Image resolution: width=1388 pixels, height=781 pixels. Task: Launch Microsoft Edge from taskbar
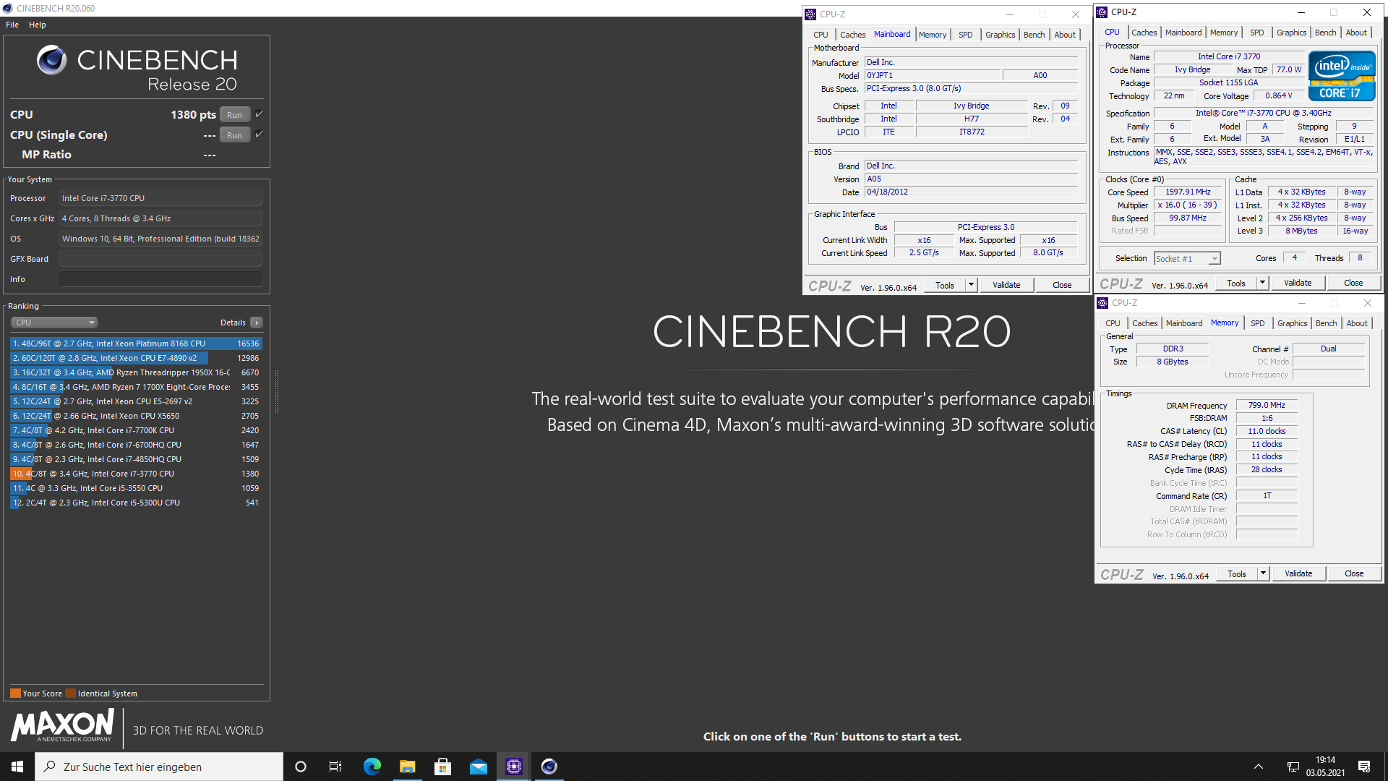coord(372,767)
